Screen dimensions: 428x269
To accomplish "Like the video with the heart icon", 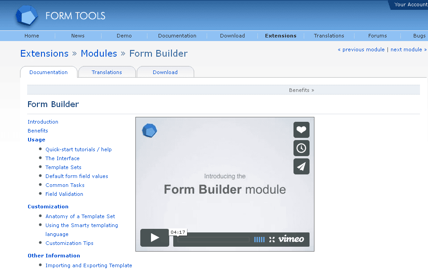I will pos(302,129).
